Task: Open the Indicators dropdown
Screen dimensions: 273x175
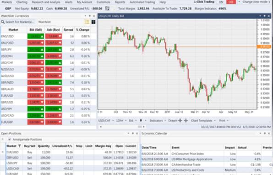Action: point(158,120)
